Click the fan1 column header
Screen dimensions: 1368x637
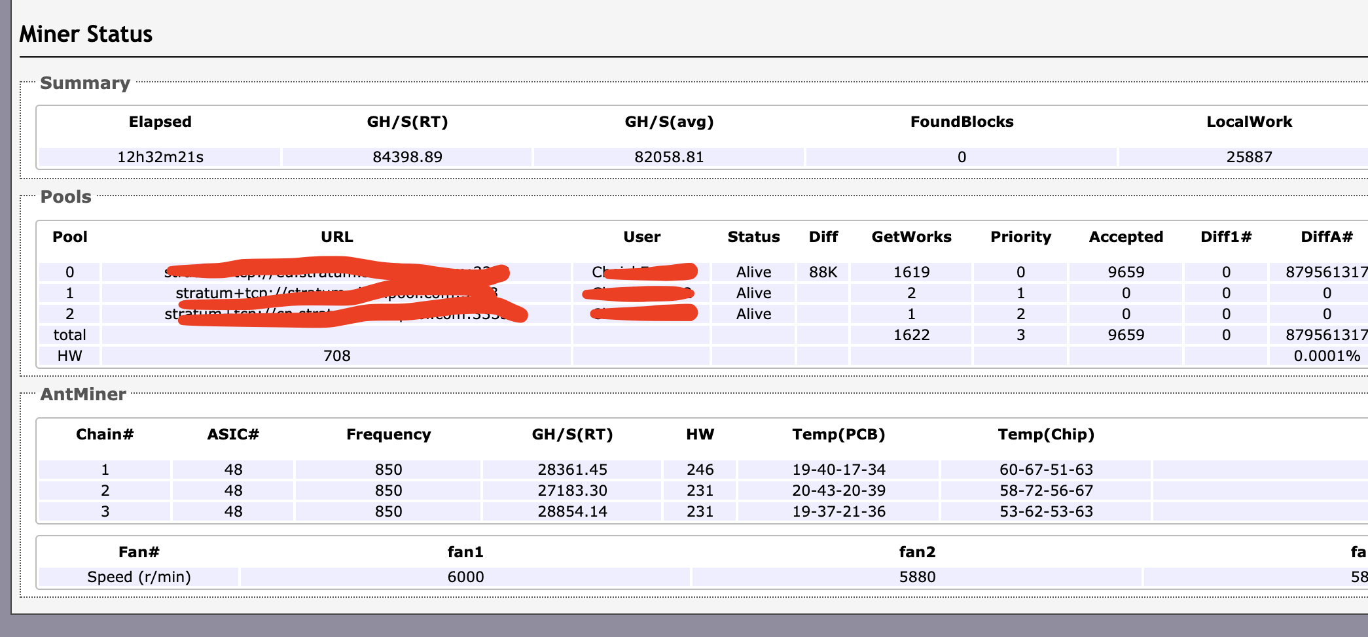465,552
